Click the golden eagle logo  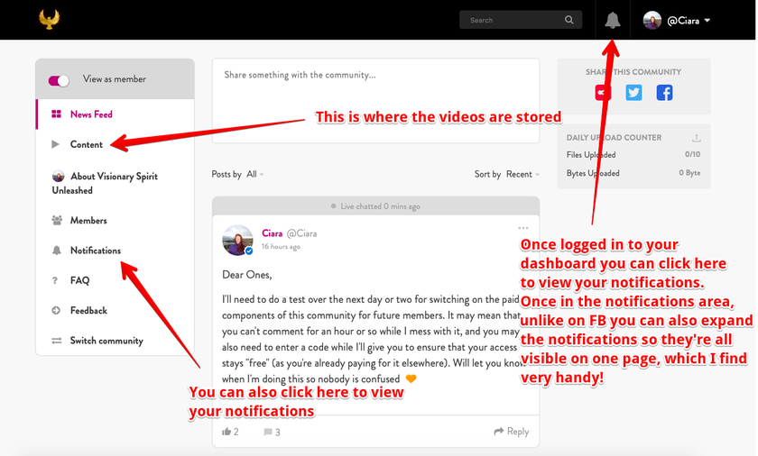pos(49,19)
